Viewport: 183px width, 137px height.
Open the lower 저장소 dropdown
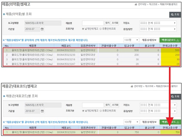[158, 105]
